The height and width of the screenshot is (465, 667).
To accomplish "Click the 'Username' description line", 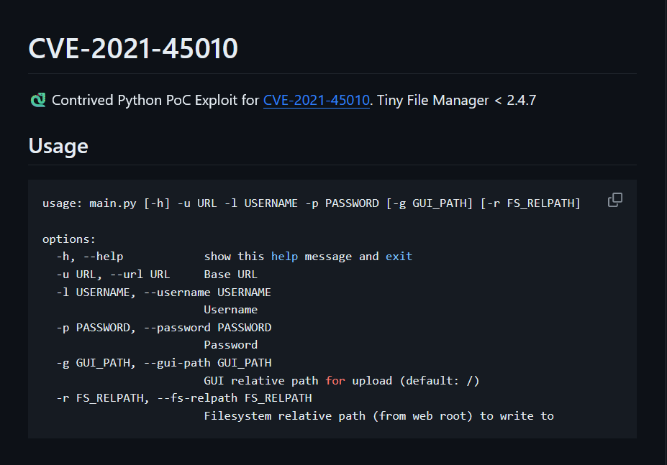I will pos(230,310).
